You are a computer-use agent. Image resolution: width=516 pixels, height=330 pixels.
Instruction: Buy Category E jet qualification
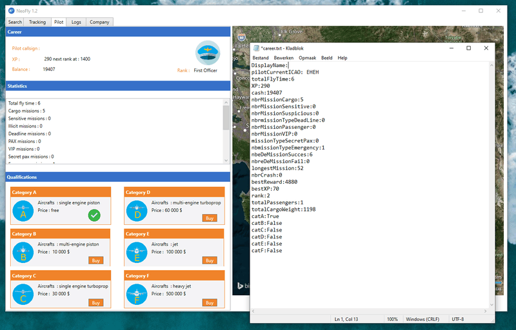[x=210, y=260]
